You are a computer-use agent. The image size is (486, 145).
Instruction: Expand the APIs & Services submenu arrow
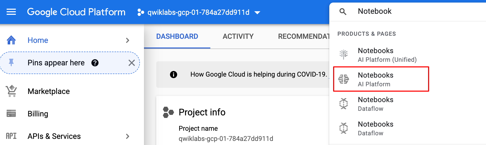click(128, 136)
